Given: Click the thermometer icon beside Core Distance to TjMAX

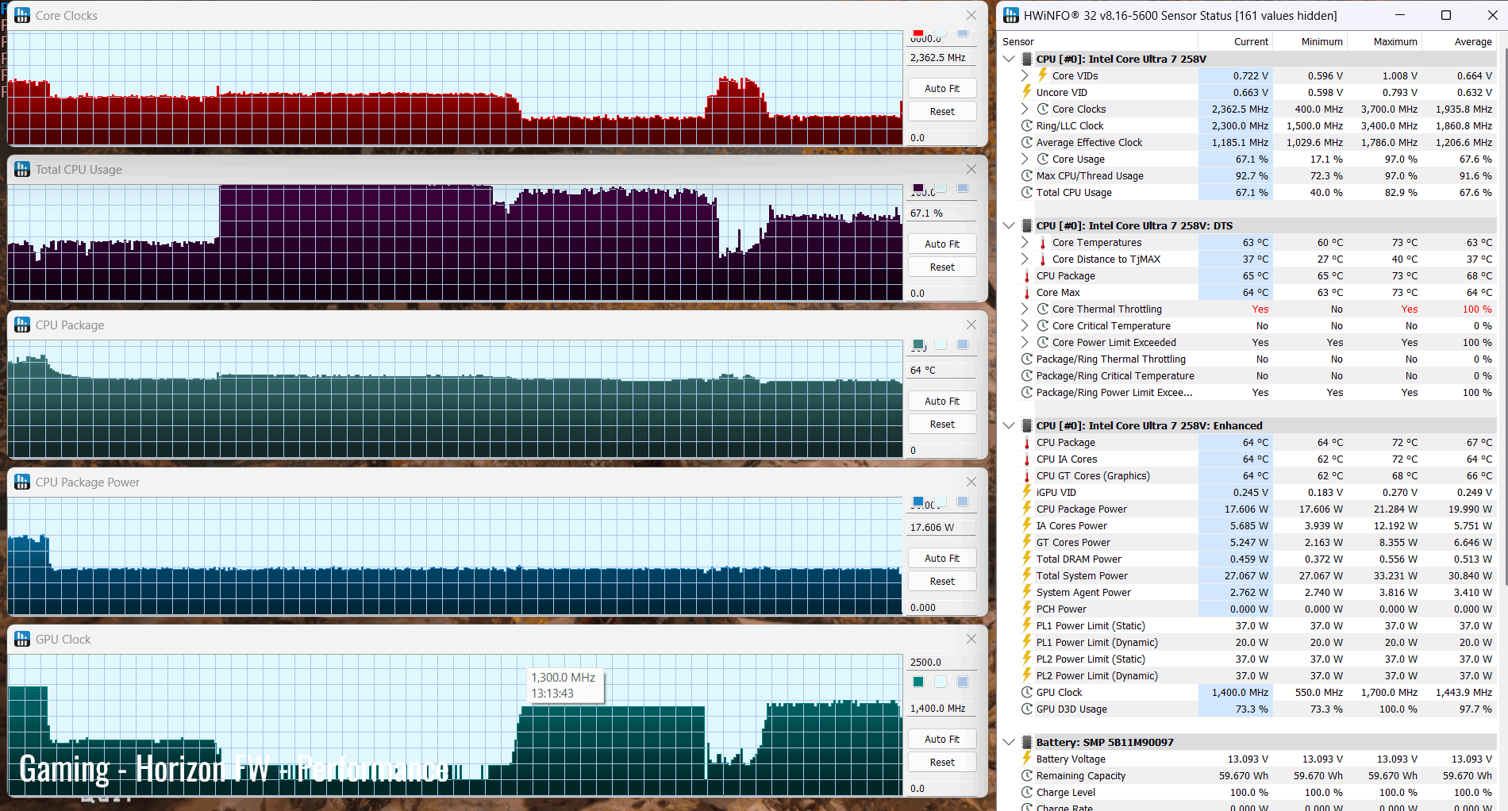Looking at the screenshot, I should [x=1043, y=259].
